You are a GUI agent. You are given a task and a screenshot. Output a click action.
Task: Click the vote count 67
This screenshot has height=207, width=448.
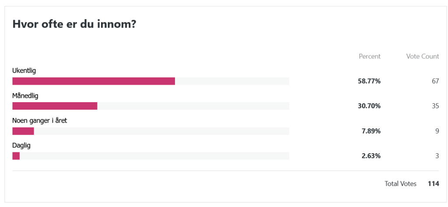(435, 81)
